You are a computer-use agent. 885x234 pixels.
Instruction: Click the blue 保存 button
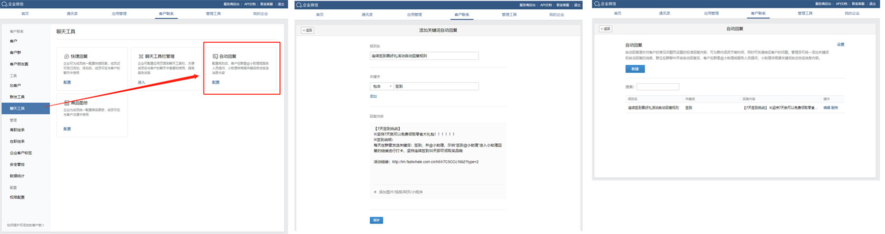point(376,220)
